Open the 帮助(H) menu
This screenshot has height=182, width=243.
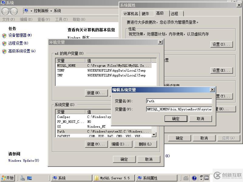tap(79, 19)
